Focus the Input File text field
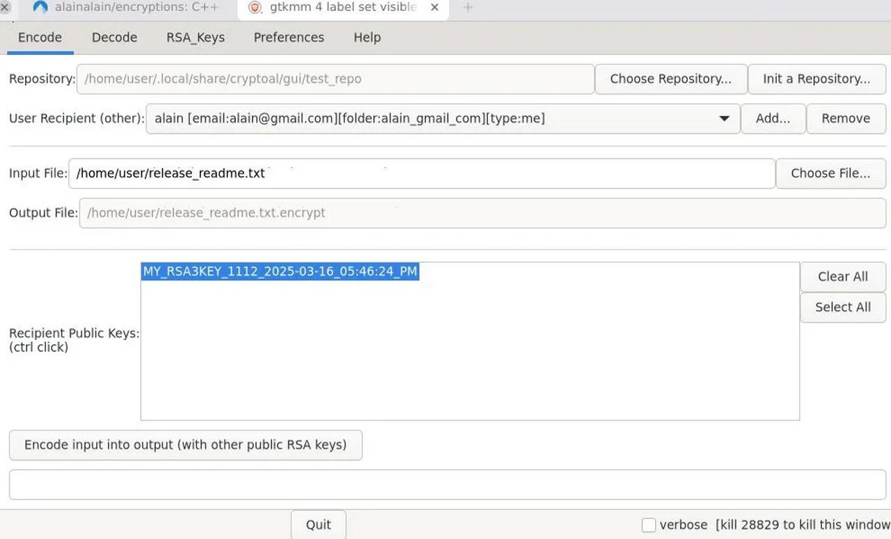 pos(422,173)
